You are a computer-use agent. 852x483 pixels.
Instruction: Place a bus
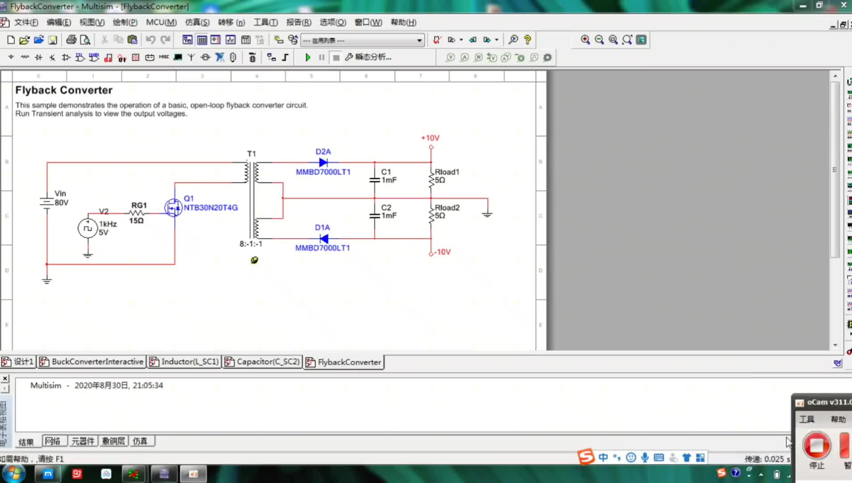coord(285,57)
